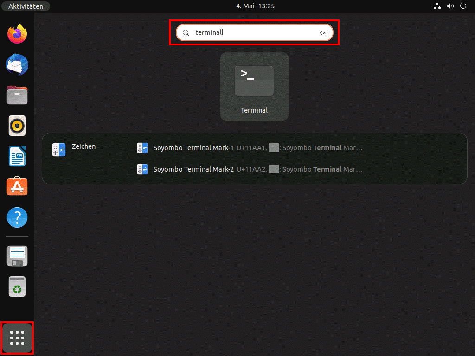This screenshot has width=475, height=356.
Task: Click the U+11AA1 character description
Action: [x=299, y=148]
